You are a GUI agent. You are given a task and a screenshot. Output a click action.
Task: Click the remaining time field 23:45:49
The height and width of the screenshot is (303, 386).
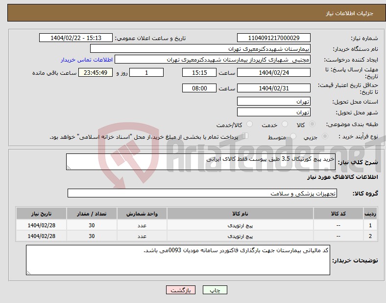click(x=96, y=72)
